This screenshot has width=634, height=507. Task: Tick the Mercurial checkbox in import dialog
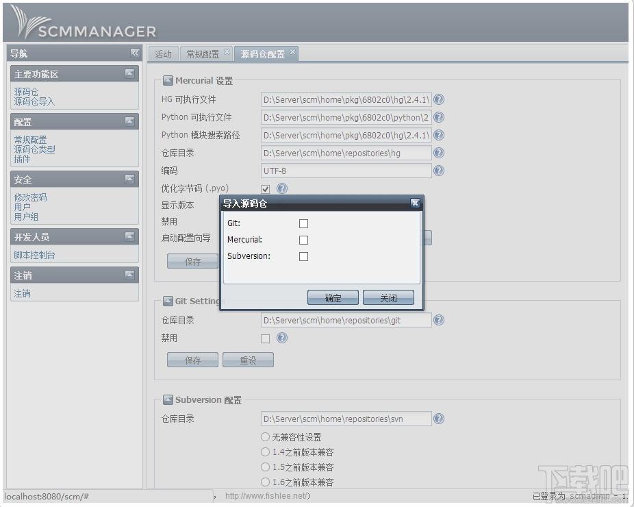point(304,240)
